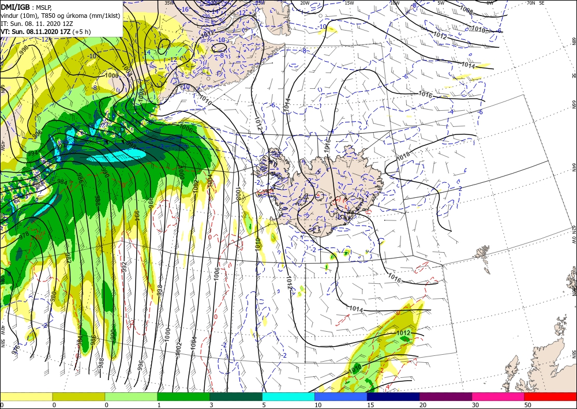The width and height of the screenshot is (577, 409).
Task: Click the legend value "30"
Action: pos(475,405)
